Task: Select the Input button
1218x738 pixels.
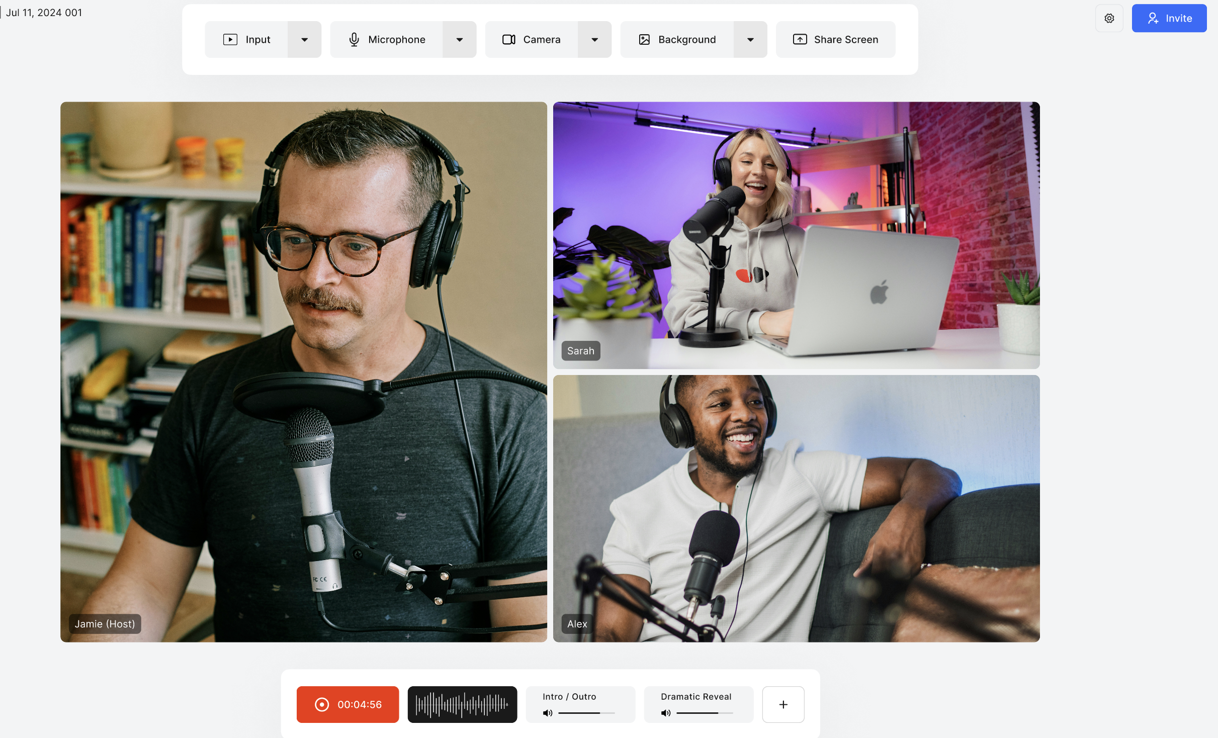Action: coord(246,39)
